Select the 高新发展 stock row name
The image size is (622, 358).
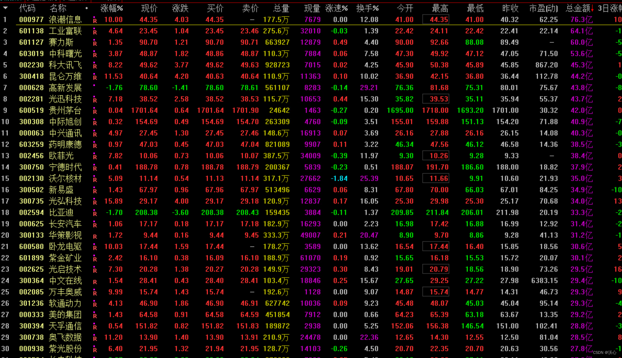point(65,88)
